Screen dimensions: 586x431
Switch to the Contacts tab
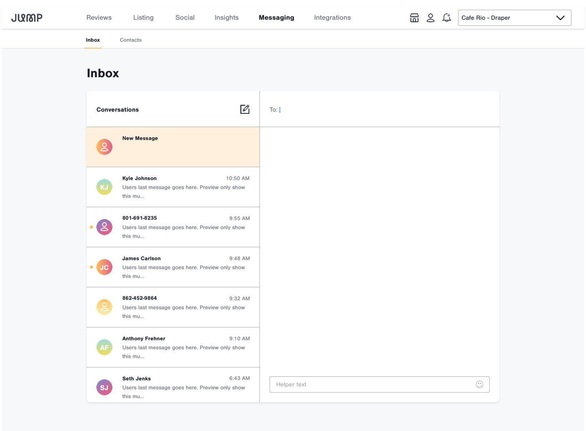(x=131, y=40)
